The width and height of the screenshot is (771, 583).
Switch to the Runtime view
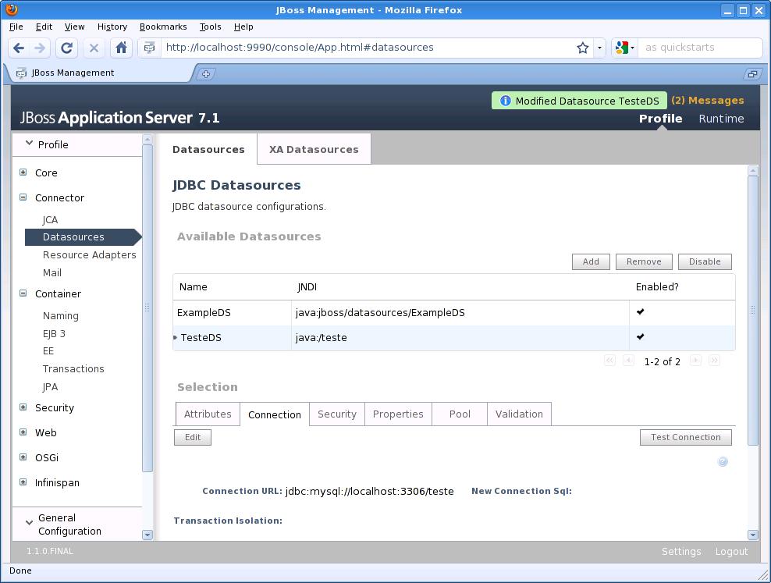click(x=721, y=119)
